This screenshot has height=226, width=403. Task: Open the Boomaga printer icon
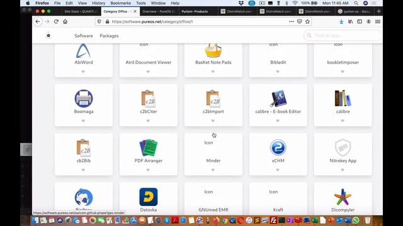(x=84, y=99)
